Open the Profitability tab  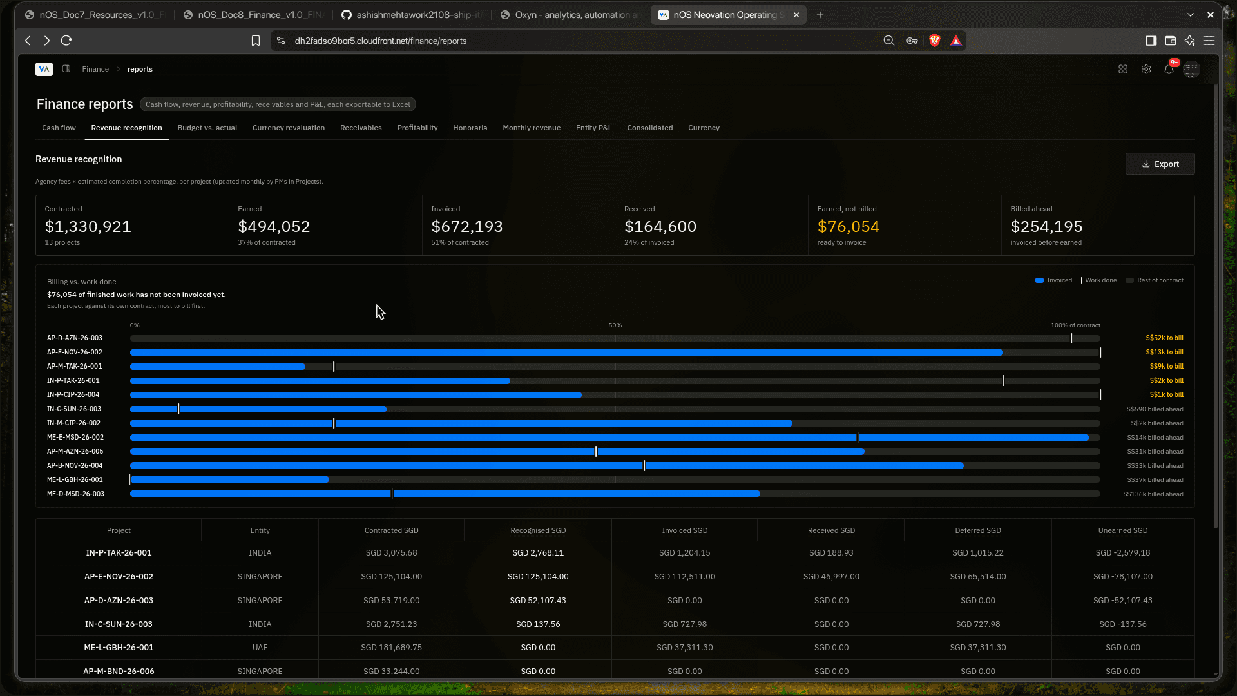point(417,128)
